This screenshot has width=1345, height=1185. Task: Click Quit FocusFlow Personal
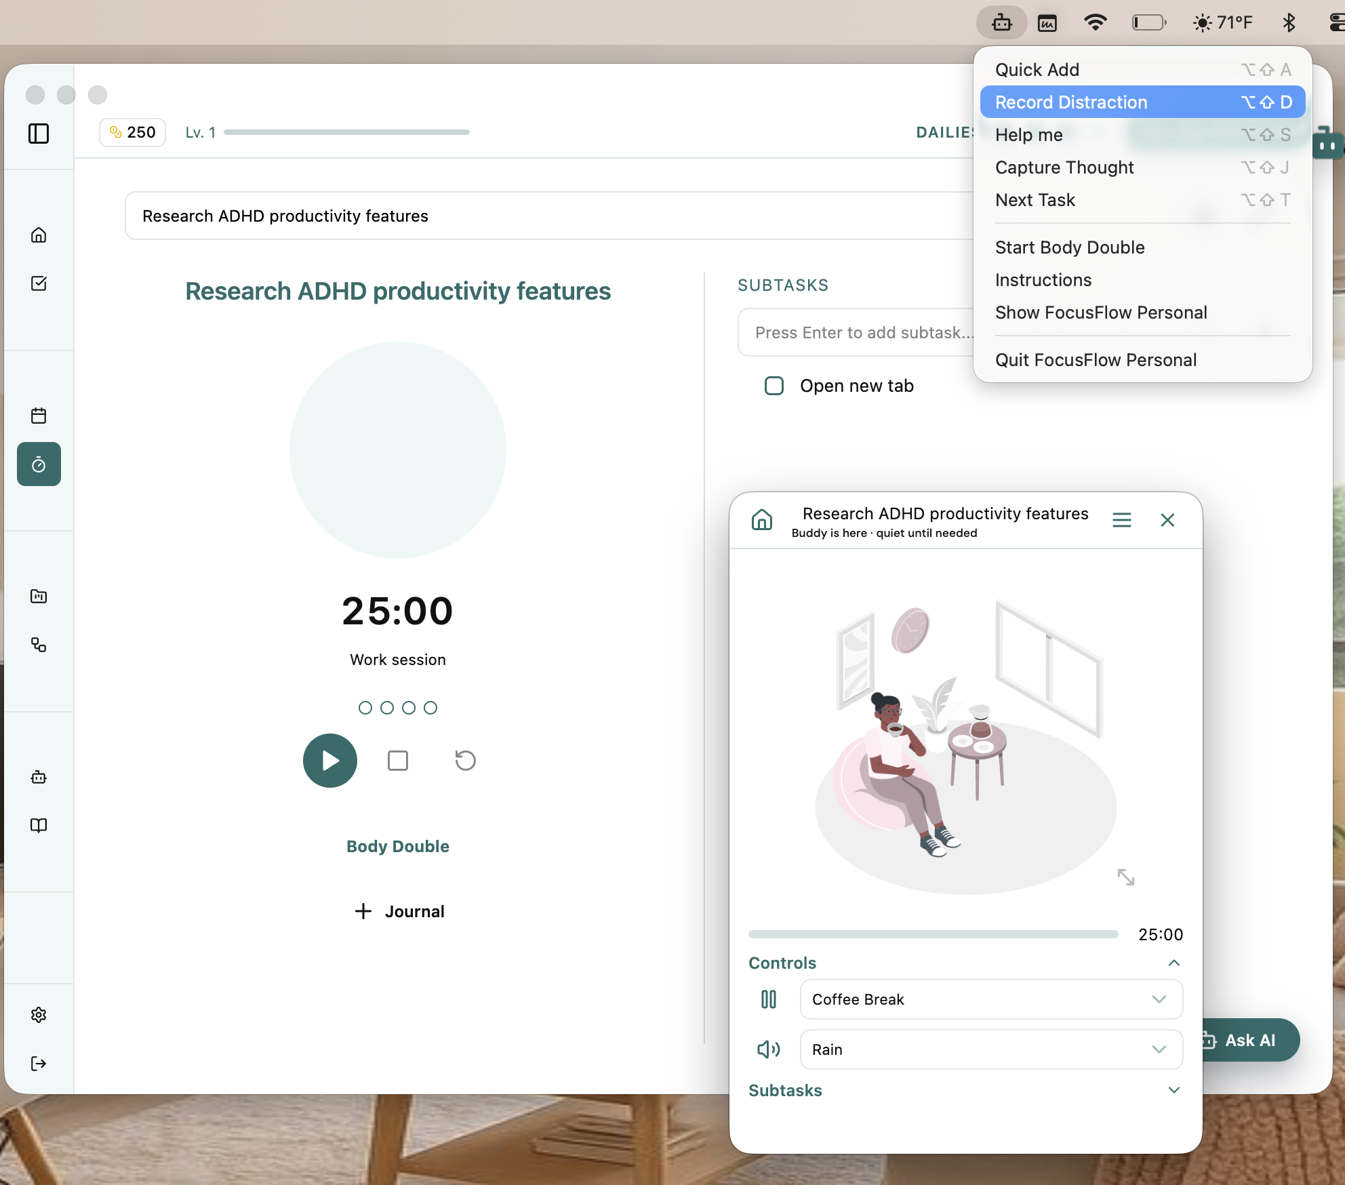point(1142,359)
